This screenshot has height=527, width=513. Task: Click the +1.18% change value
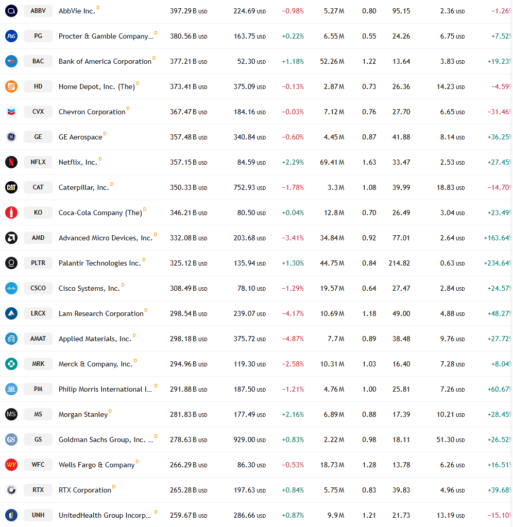(293, 62)
